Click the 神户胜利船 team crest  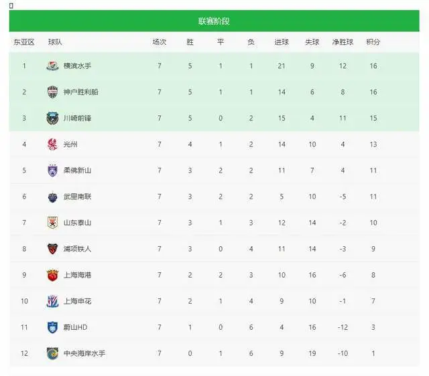point(52,92)
